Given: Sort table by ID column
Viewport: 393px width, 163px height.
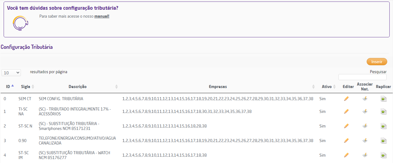Looking at the screenshot, I should [8, 87].
